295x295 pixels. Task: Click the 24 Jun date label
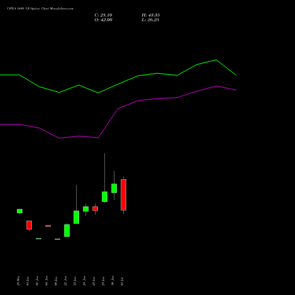[84, 281]
